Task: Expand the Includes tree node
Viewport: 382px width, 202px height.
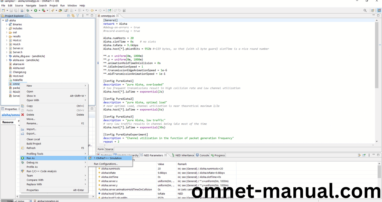Action: 7,28
